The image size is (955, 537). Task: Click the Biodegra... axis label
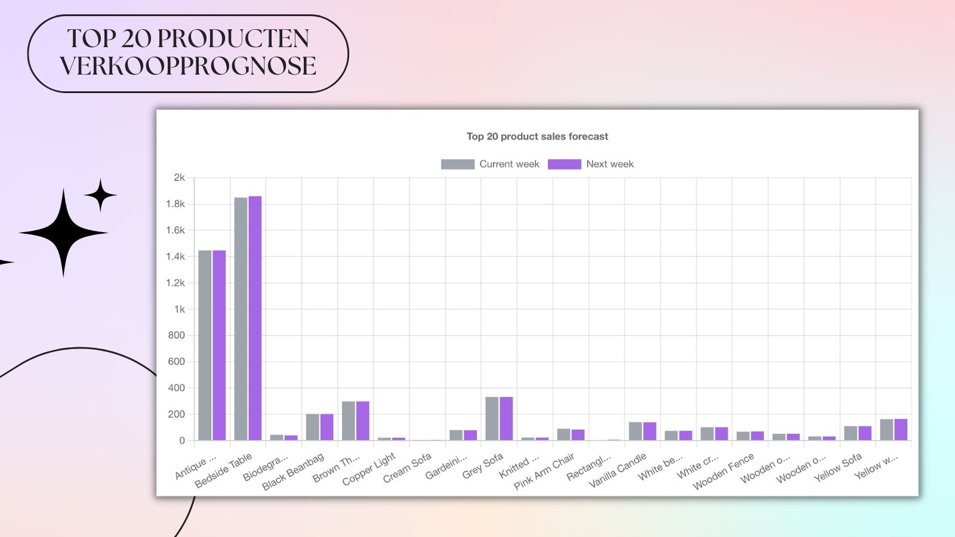(x=266, y=468)
